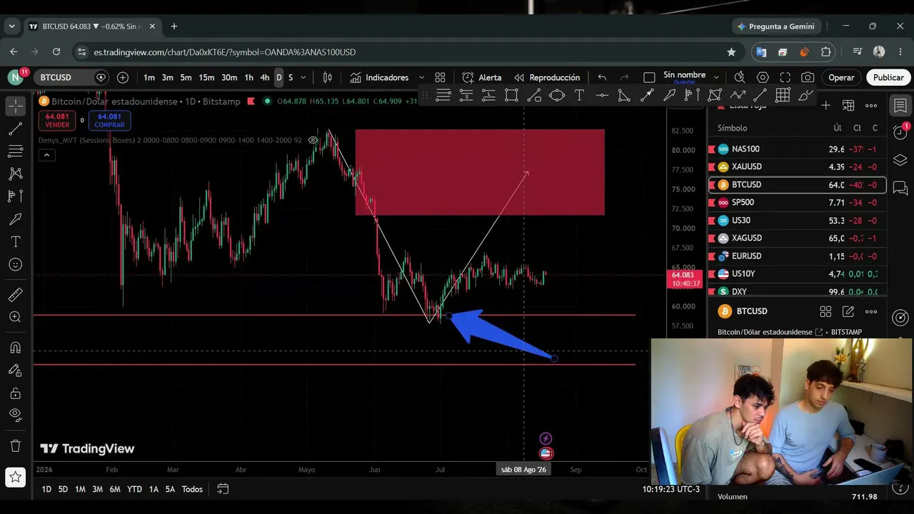Select XAUUSD in the watchlist
914x514 pixels.
click(x=798, y=166)
